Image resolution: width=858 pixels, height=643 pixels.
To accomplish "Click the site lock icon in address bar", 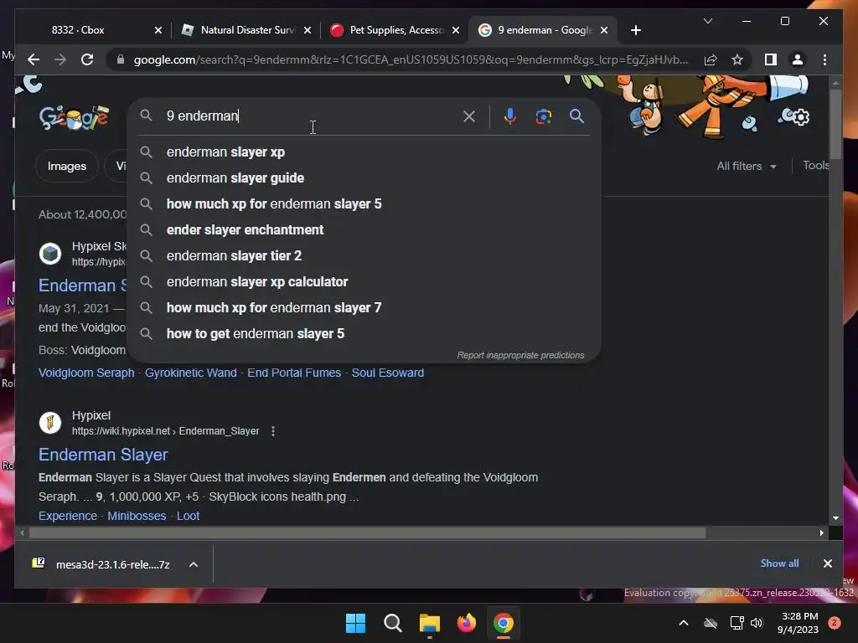I will click(x=121, y=59).
